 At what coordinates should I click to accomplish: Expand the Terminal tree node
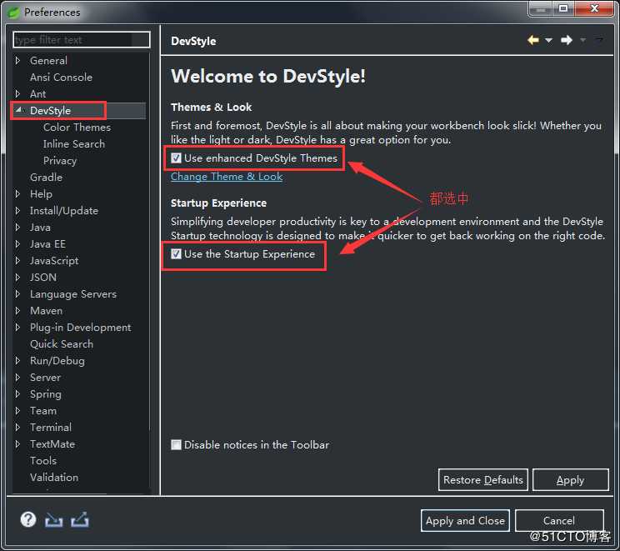(x=17, y=427)
